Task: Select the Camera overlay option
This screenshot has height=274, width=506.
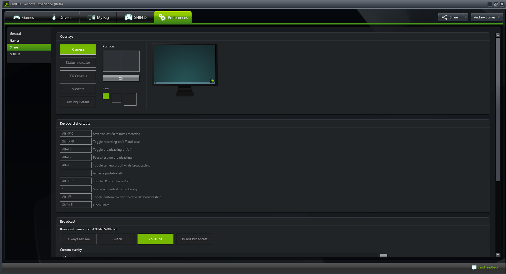Action: [x=78, y=49]
